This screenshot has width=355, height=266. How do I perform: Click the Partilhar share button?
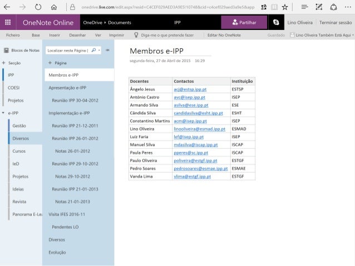tap(244, 23)
